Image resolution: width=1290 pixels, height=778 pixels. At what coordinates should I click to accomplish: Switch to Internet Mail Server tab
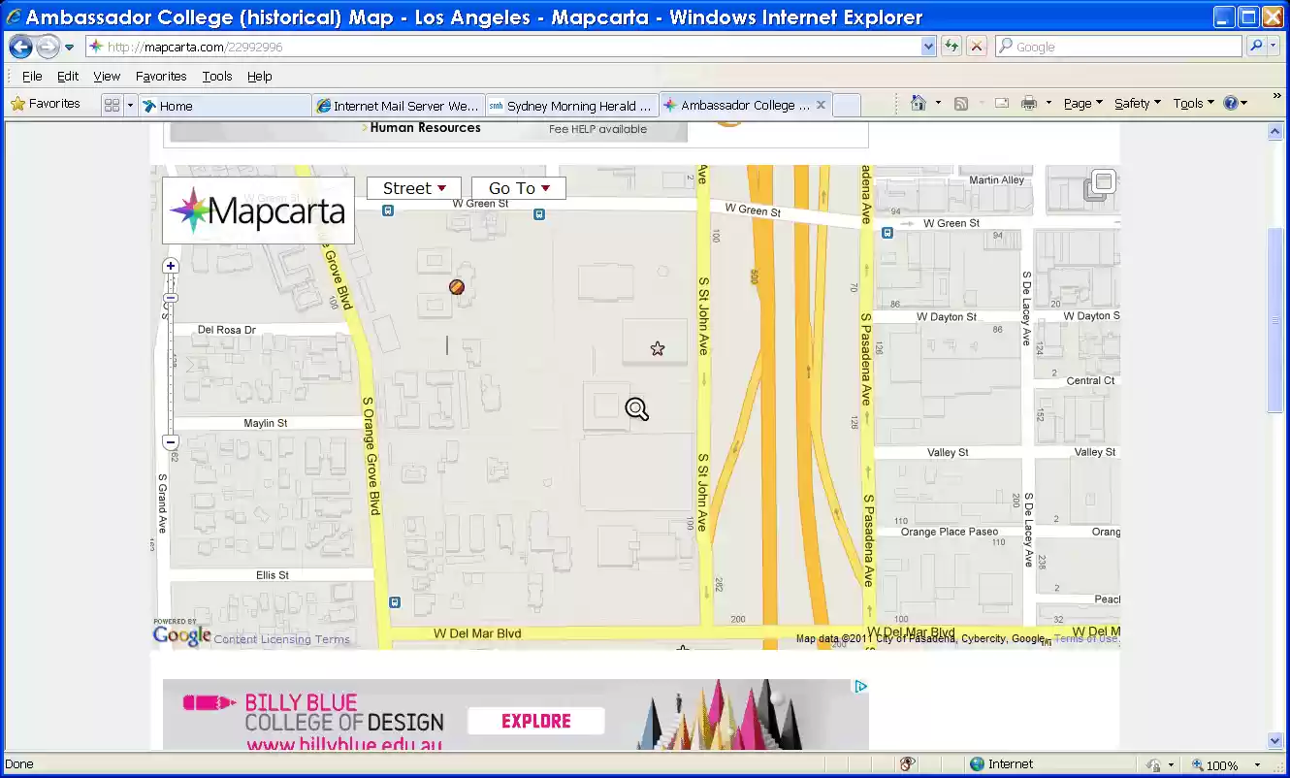398,106
